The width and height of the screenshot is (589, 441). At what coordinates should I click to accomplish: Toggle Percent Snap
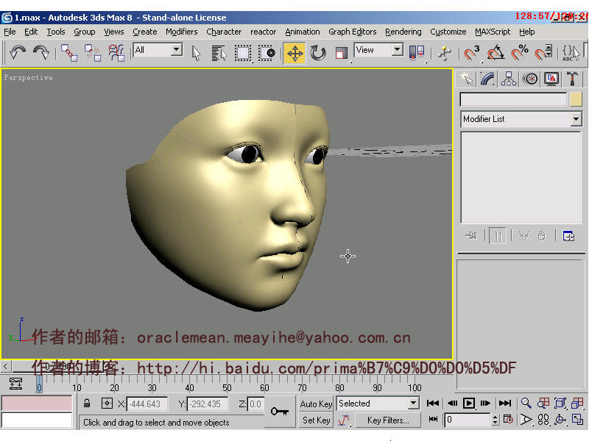pos(520,53)
